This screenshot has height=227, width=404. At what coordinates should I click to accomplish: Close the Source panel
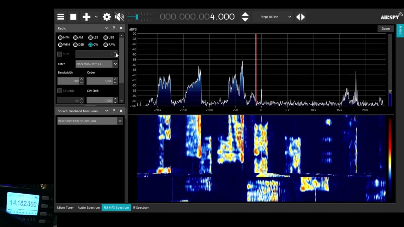point(121,111)
